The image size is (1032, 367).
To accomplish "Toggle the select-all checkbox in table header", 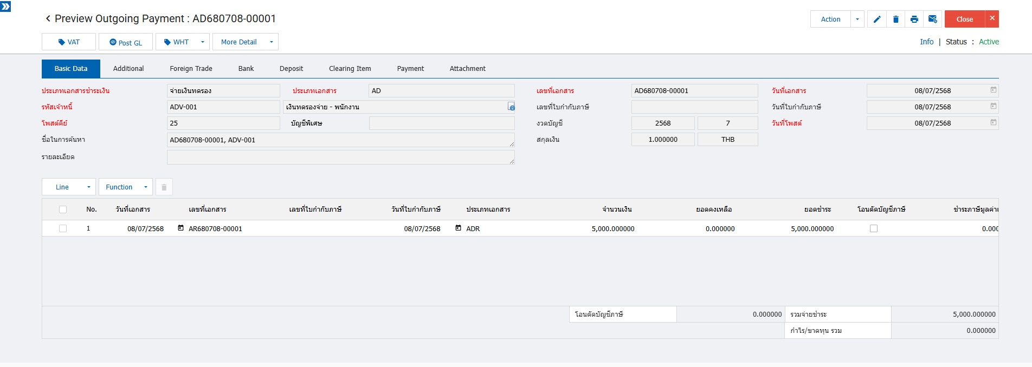I will pyautogui.click(x=63, y=209).
